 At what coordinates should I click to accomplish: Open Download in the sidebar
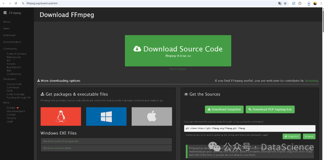(9, 35)
